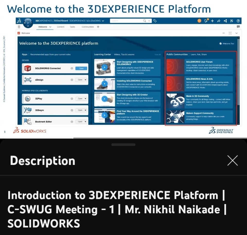The height and width of the screenshot is (235, 247).
Task: Open the notifications icon with badge
Action: point(206,21)
